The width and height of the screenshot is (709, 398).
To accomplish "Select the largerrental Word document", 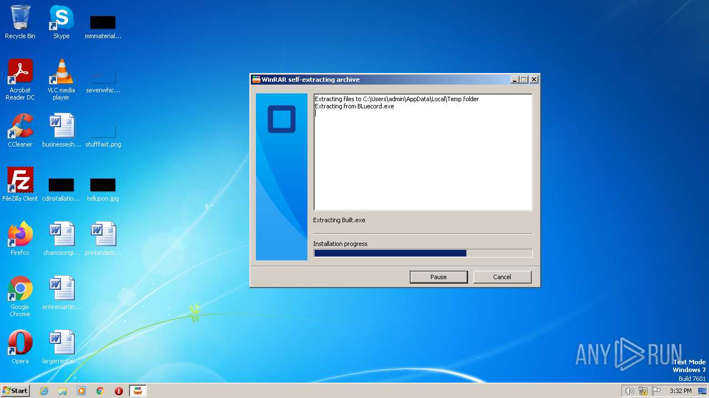I will click(x=61, y=347).
